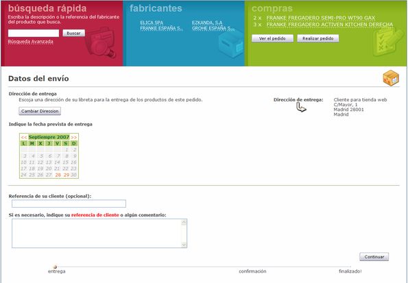Click the fabricantes heading
This screenshot has height=283, width=408.
click(156, 8)
